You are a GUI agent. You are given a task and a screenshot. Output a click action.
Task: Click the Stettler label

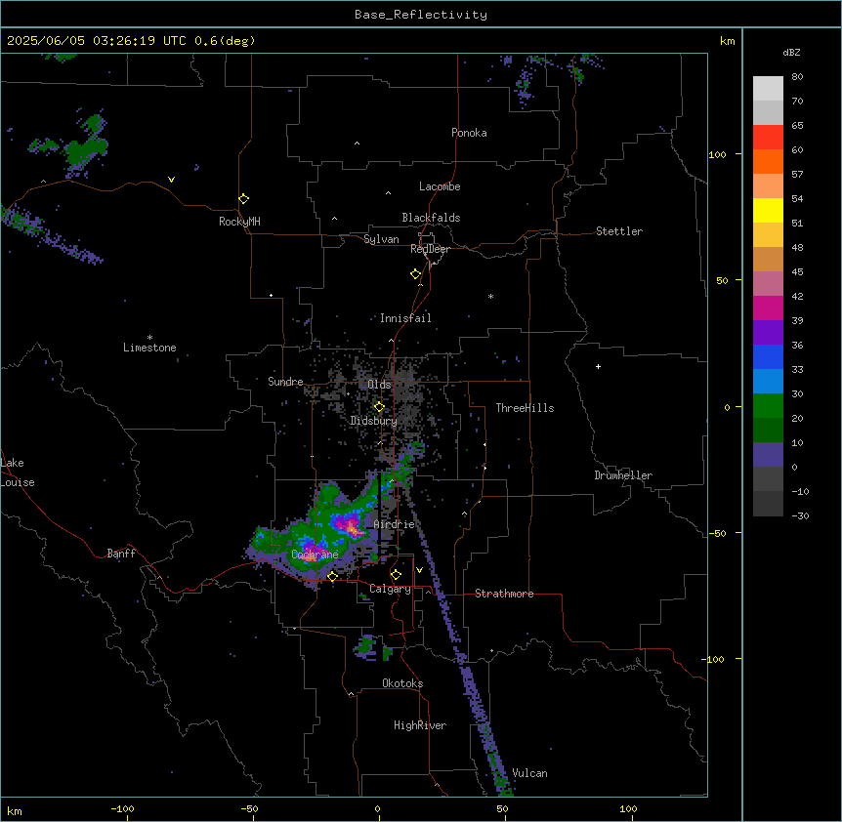(x=619, y=231)
